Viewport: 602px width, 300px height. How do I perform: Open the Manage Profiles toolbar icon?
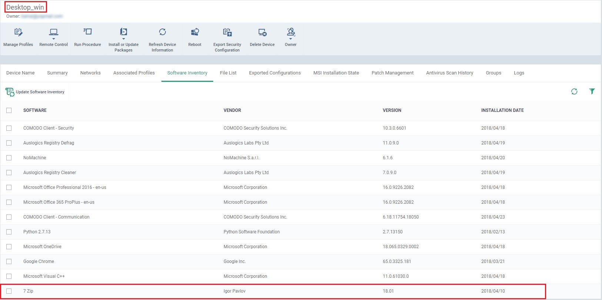click(x=18, y=32)
